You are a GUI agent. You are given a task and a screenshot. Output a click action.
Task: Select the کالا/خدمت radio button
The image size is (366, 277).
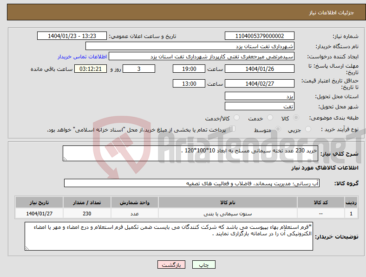[237, 118]
